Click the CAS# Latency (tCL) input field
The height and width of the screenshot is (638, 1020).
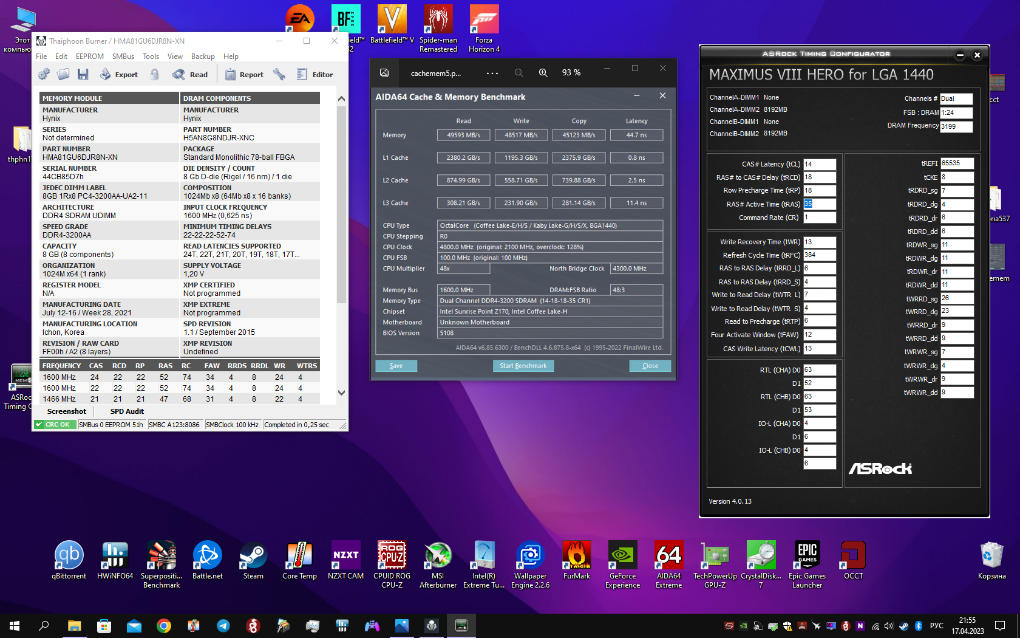tap(819, 164)
